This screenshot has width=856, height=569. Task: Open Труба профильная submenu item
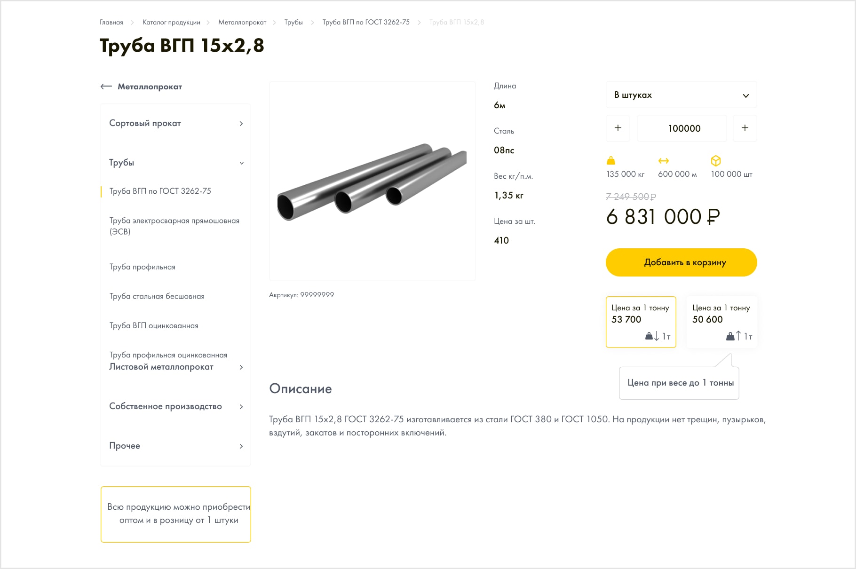pyautogui.click(x=143, y=267)
